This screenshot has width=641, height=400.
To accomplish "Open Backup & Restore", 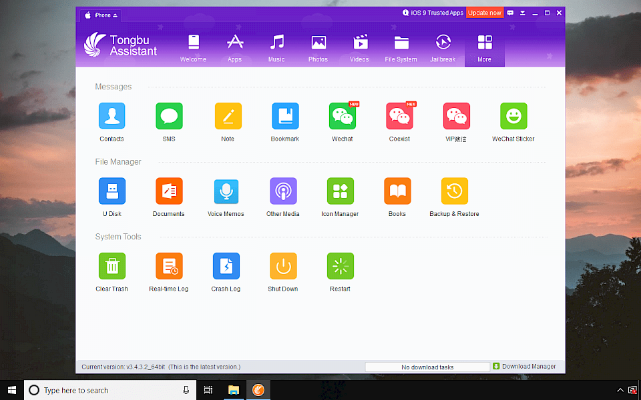I will coord(454,191).
